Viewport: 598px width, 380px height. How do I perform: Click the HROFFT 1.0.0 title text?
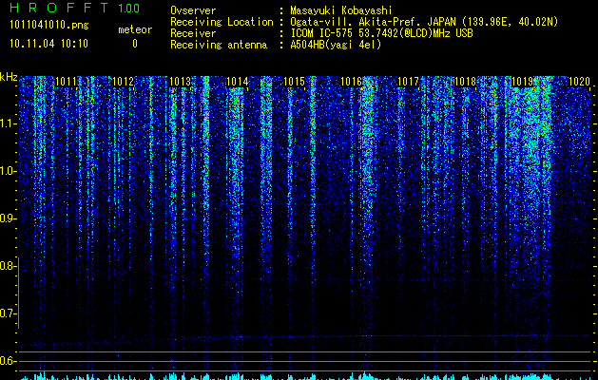tap(74, 8)
